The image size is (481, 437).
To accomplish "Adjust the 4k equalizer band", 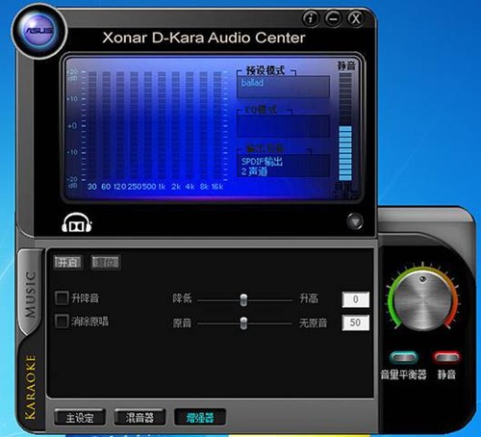I will 190,126.
